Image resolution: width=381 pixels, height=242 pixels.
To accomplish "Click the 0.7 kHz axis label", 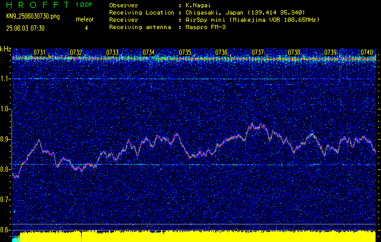I will [5, 200].
